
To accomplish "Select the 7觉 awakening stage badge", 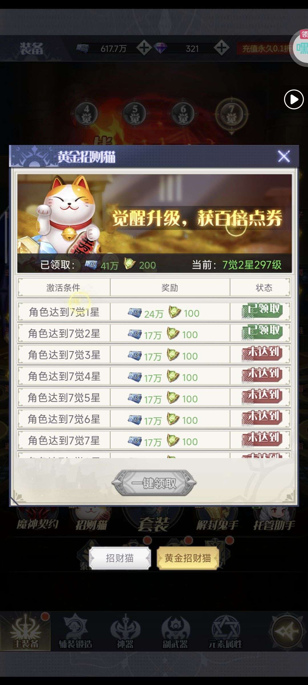I will (231, 114).
